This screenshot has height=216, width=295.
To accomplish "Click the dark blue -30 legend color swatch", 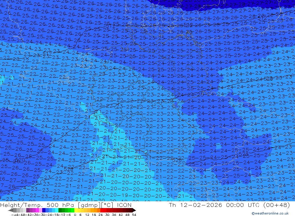I will [44, 210].
